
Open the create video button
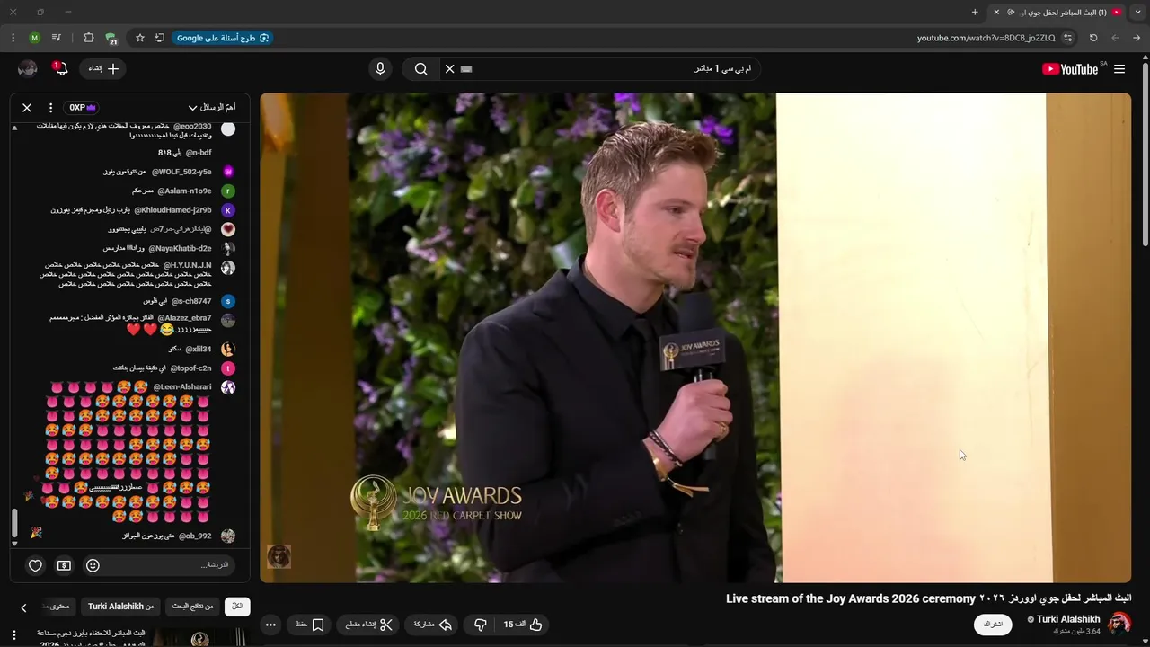point(103,68)
